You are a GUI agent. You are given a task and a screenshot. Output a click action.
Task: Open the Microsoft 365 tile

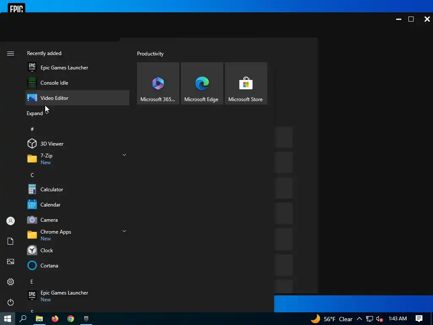point(158,83)
